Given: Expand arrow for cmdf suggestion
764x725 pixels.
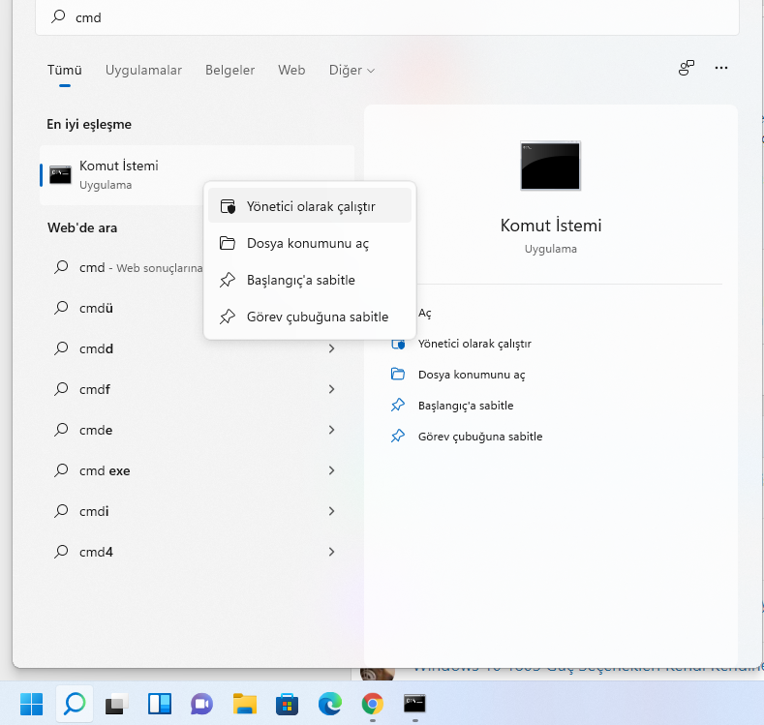Looking at the screenshot, I should pyautogui.click(x=331, y=389).
